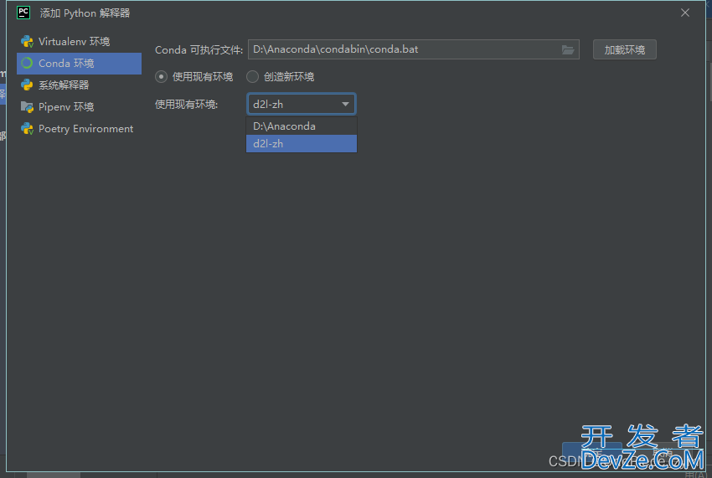Browse for conda executable via folder icon
Screen dimensions: 712x478
point(568,49)
